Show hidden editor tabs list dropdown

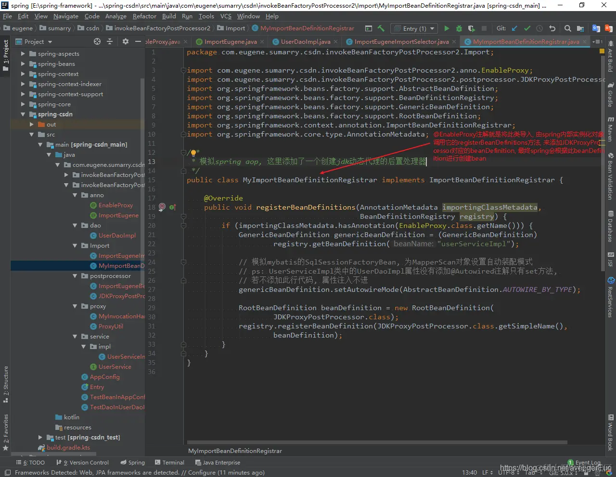597,42
